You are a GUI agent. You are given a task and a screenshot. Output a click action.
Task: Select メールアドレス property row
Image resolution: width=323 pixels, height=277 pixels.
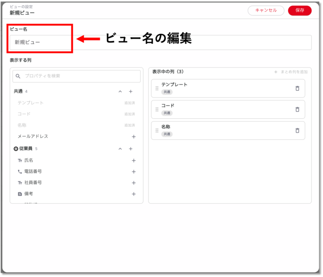[x=77, y=137]
